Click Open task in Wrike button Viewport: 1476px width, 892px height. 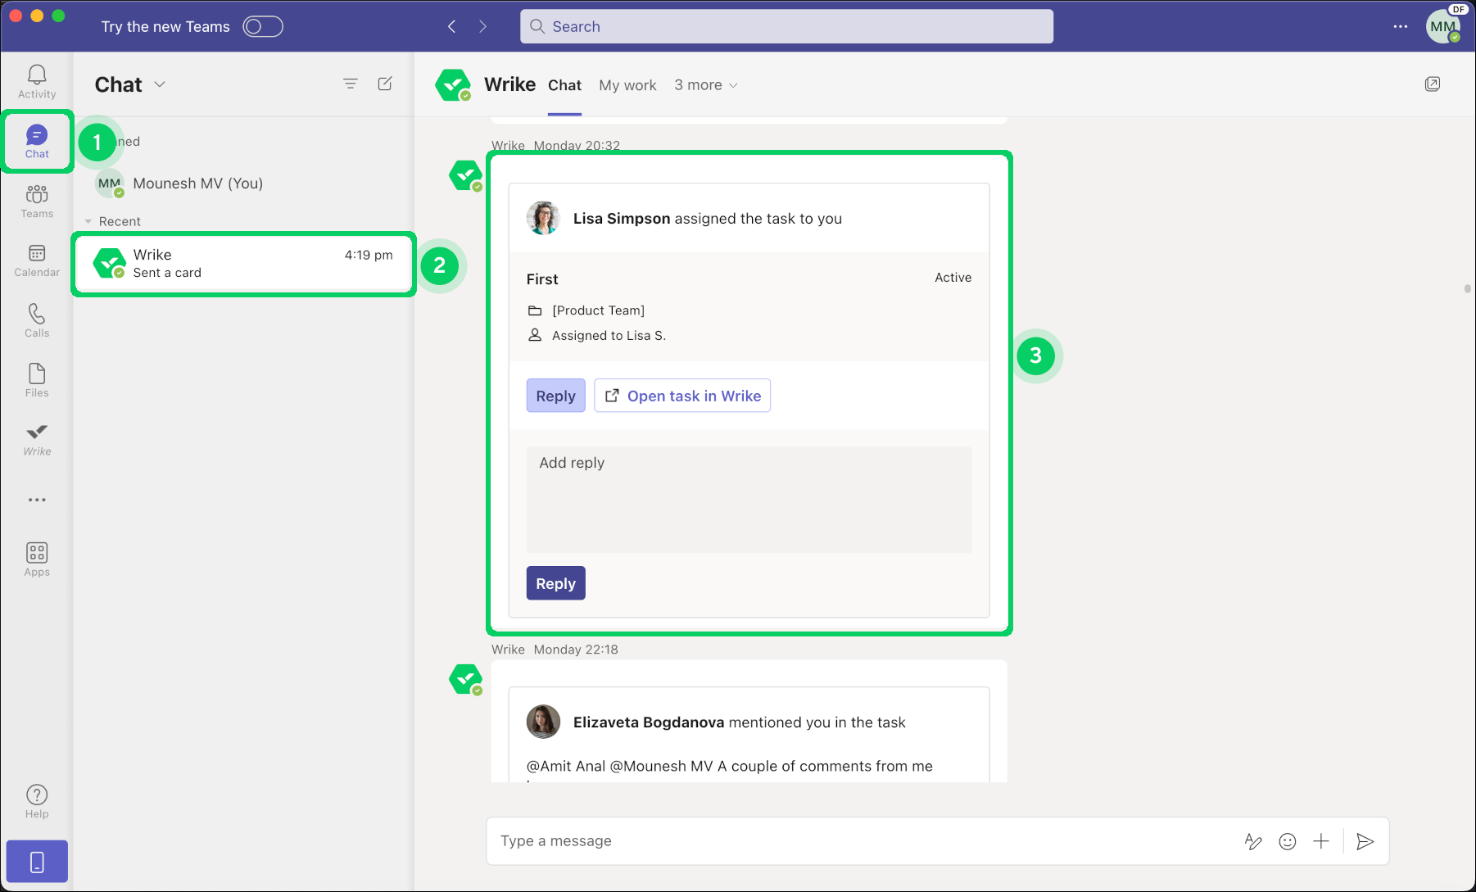(682, 396)
